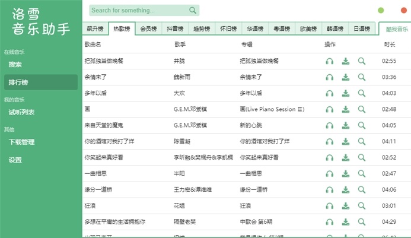The height and width of the screenshot is (238, 411).
Task: Listen to 画 using headphone icon
Action: 330,109
